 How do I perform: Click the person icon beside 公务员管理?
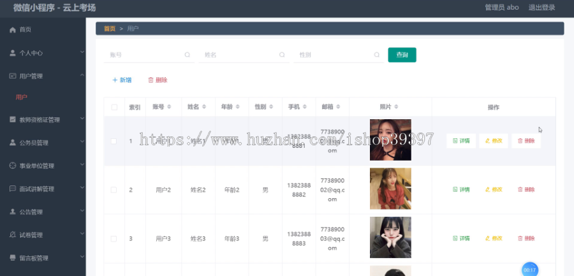pos(13,142)
